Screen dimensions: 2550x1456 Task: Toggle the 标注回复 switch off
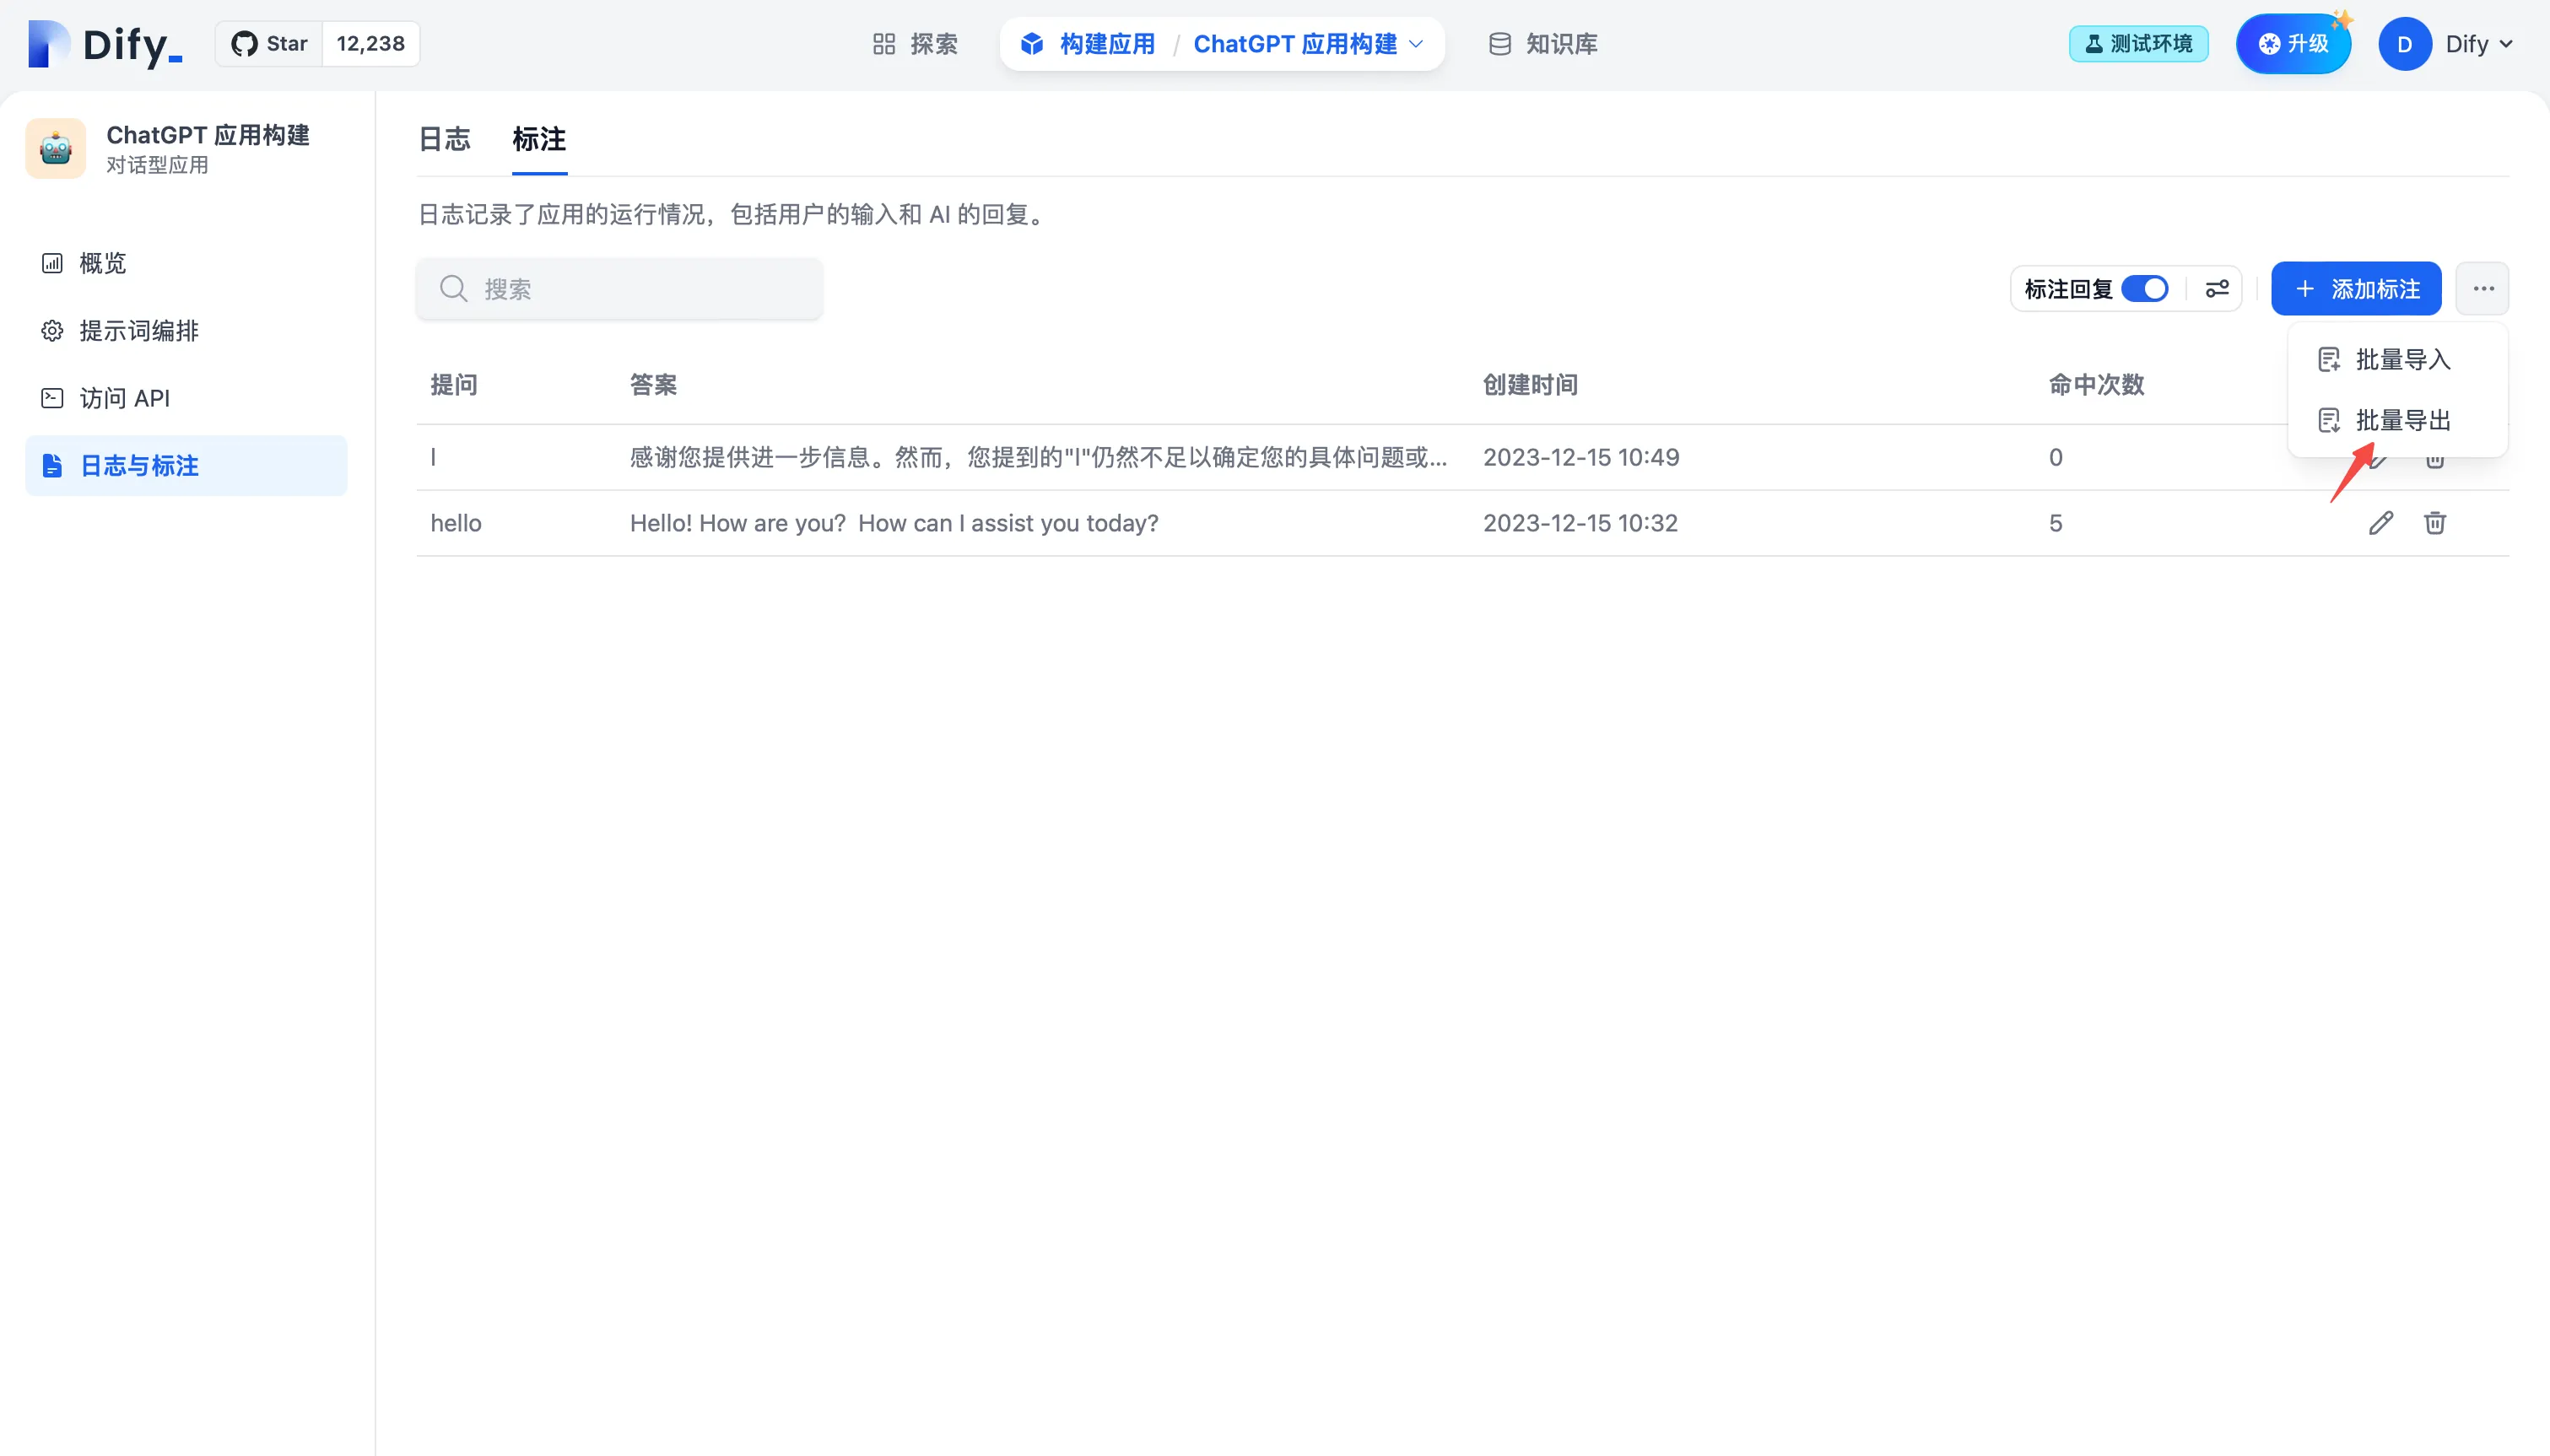2145,289
